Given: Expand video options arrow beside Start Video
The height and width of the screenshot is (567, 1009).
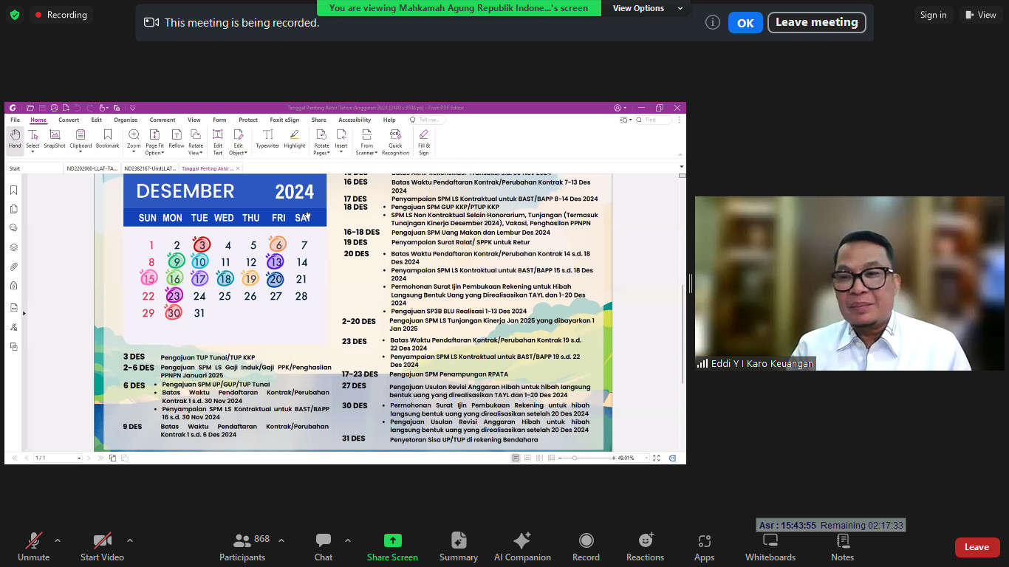Looking at the screenshot, I should [x=130, y=540].
